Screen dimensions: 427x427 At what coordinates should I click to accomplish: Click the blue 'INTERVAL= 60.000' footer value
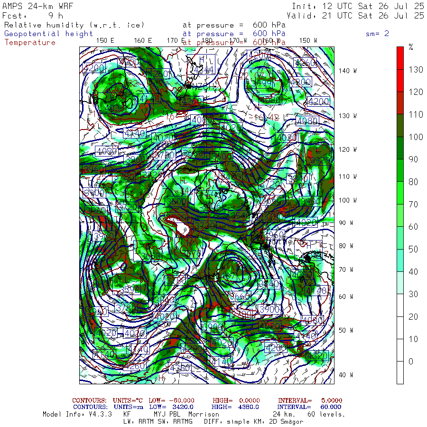pyautogui.click(x=310, y=407)
